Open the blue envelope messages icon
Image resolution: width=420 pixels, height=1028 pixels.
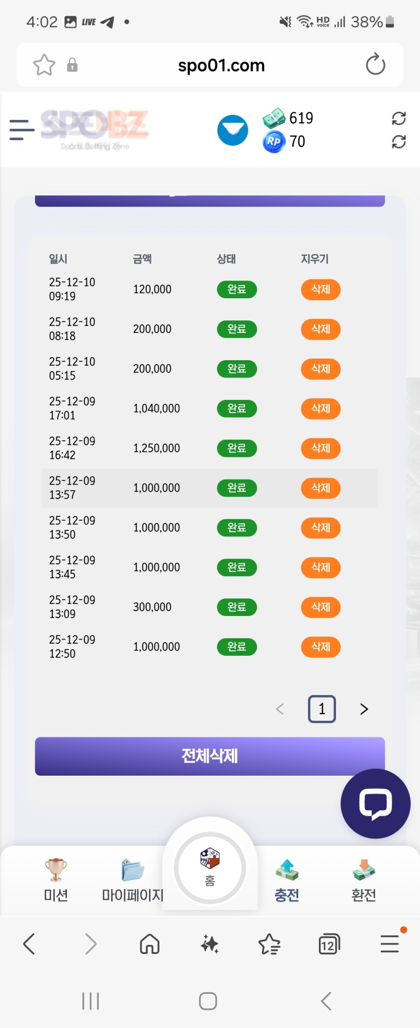pyautogui.click(x=232, y=130)
